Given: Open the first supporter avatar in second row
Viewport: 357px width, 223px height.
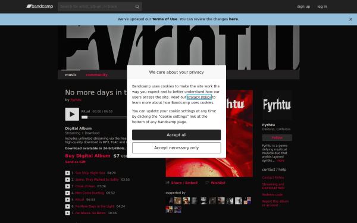Looking at the screenshot, I should point(169,209).
